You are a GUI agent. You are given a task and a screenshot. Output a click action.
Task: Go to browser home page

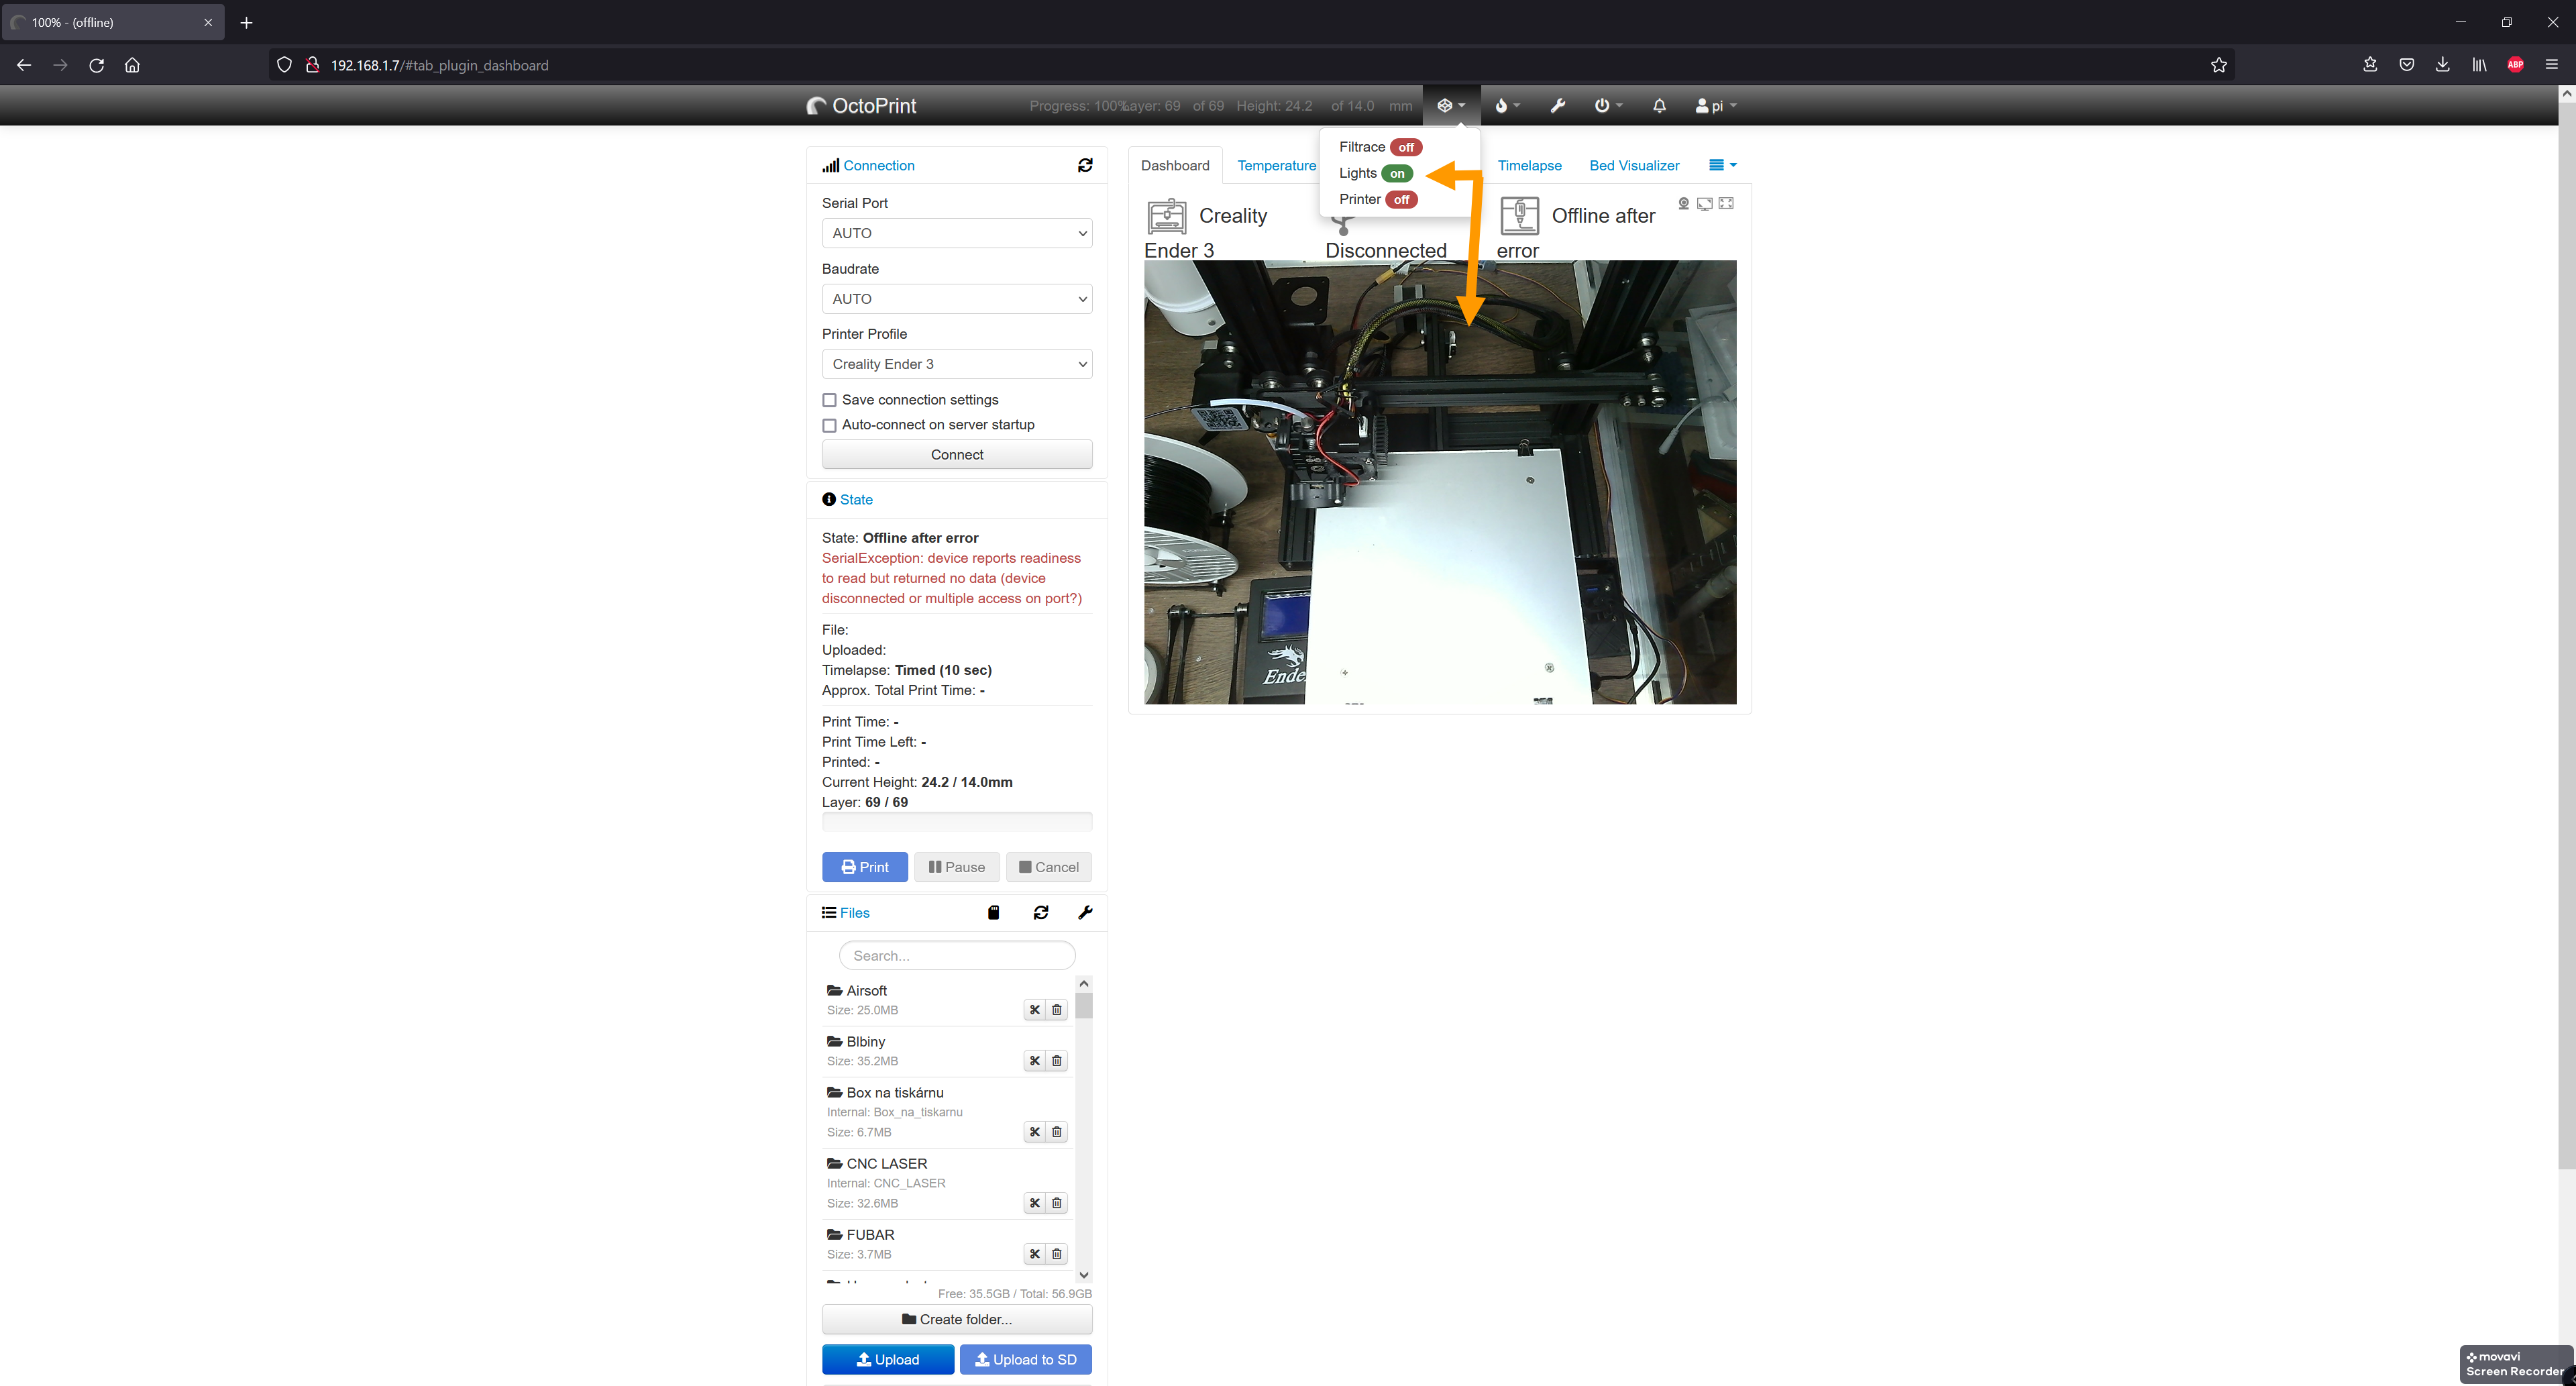[132, 65]
